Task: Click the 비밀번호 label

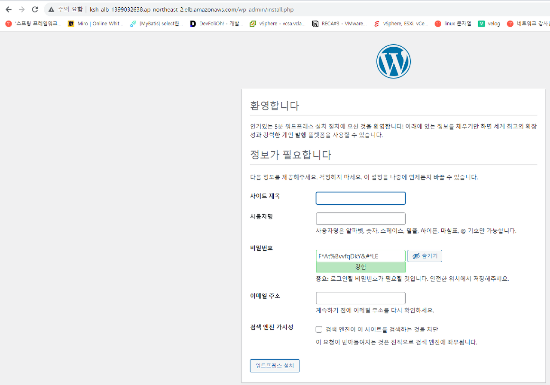Action: (x=261, y=248)
